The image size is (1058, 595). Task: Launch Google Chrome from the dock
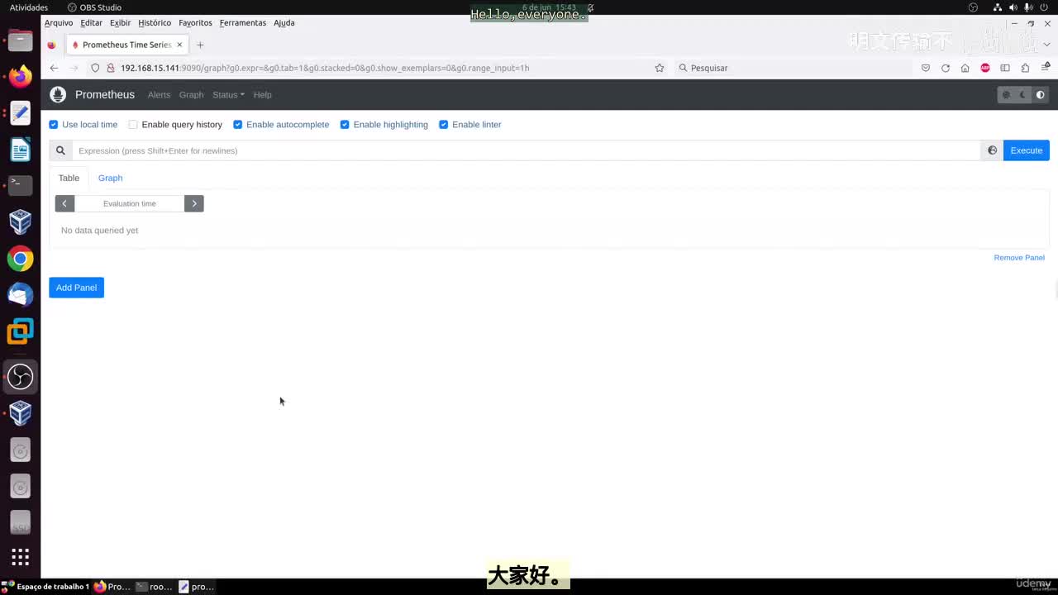pos(20,259)
